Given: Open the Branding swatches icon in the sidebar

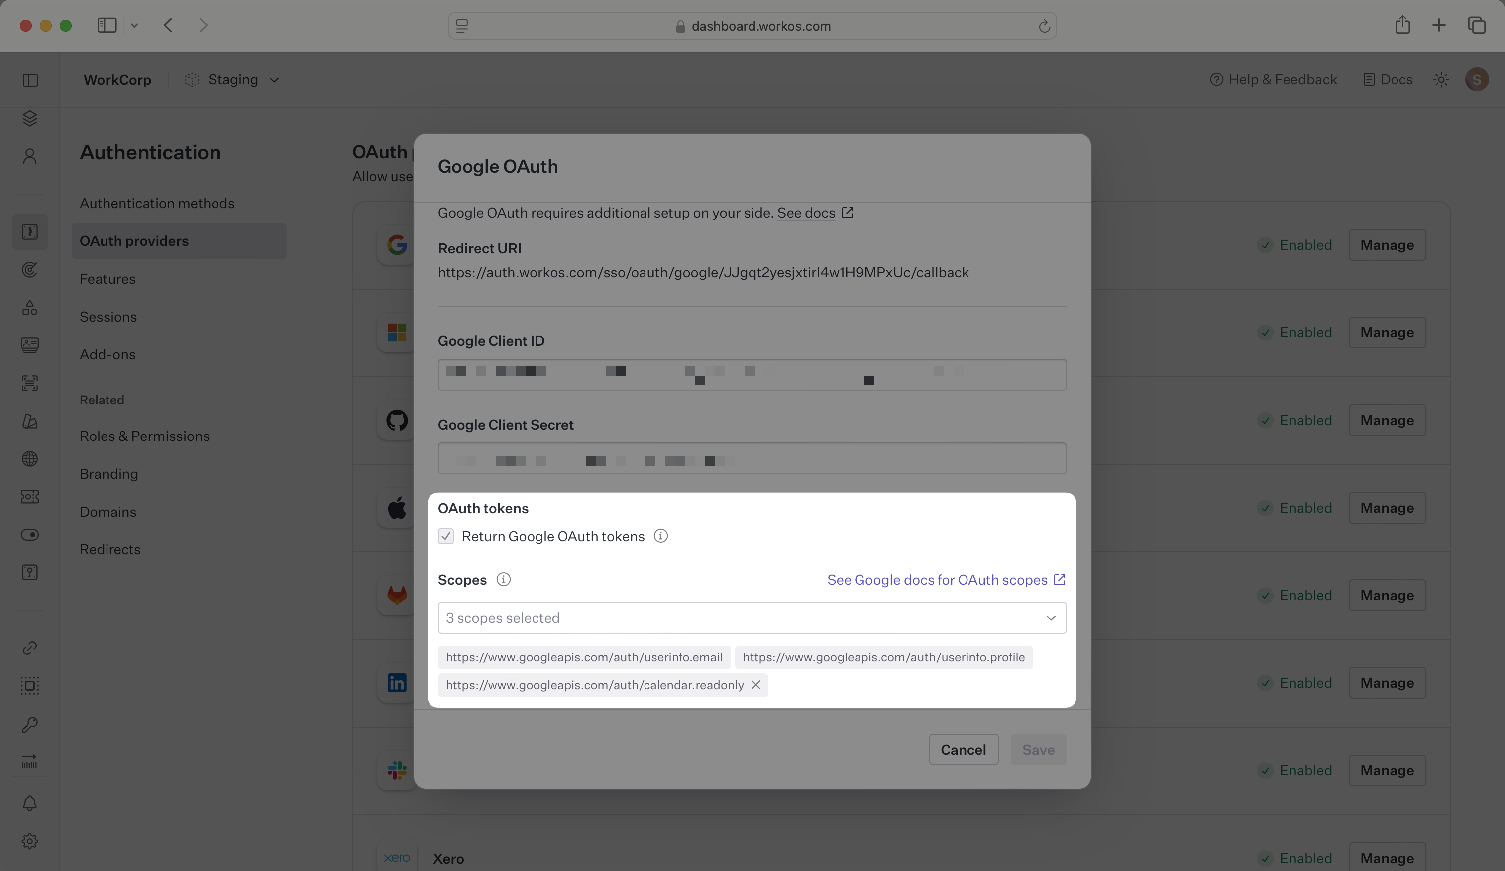Looking at the screenshot, I should pyautogui.click(x=30, y=422).
